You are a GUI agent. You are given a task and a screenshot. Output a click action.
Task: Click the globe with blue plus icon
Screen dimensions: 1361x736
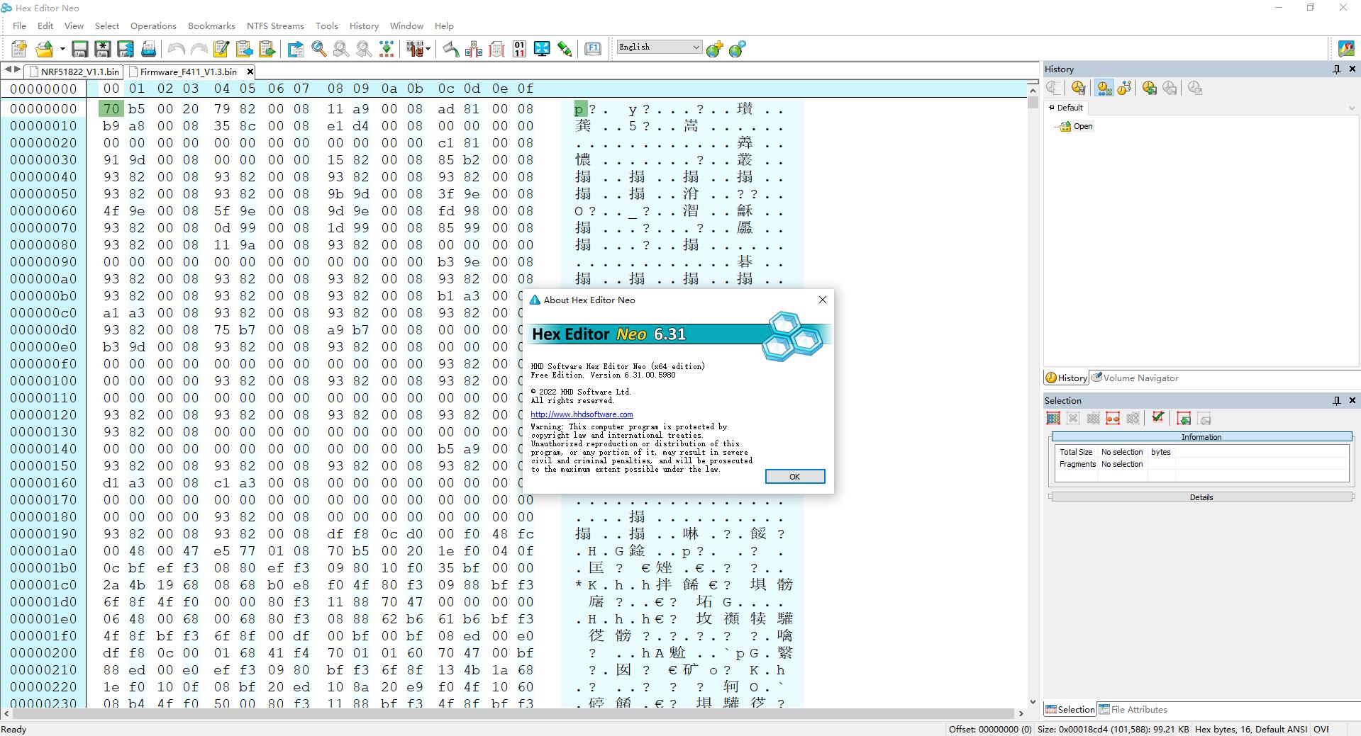[x=738, y=49]
